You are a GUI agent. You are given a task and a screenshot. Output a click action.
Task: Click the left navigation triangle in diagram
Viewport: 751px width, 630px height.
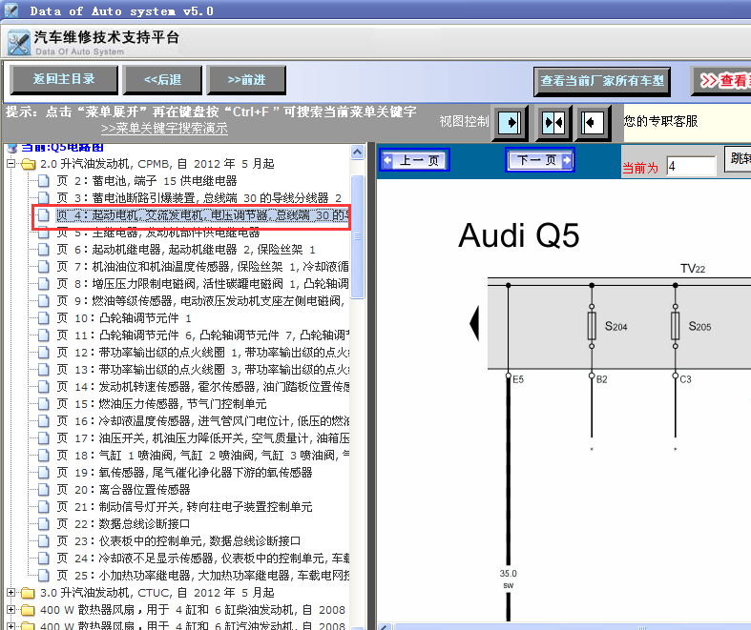[474, 324]
